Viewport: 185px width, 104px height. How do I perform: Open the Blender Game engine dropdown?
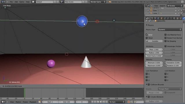(98, 2)
